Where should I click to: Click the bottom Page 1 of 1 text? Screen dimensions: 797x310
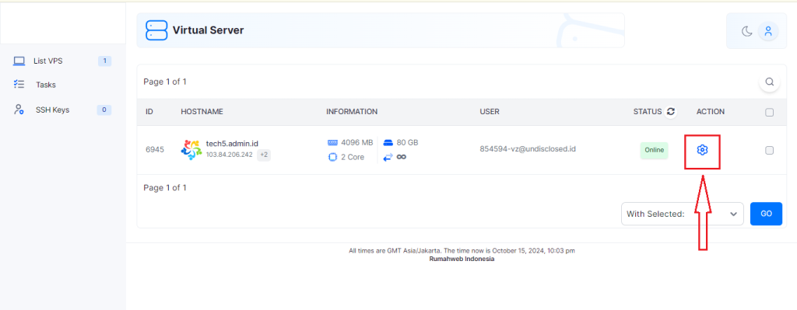(165, 188)
